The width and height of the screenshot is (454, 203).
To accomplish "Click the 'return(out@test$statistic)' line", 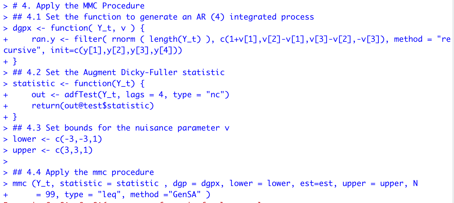I will coord(93,106).
